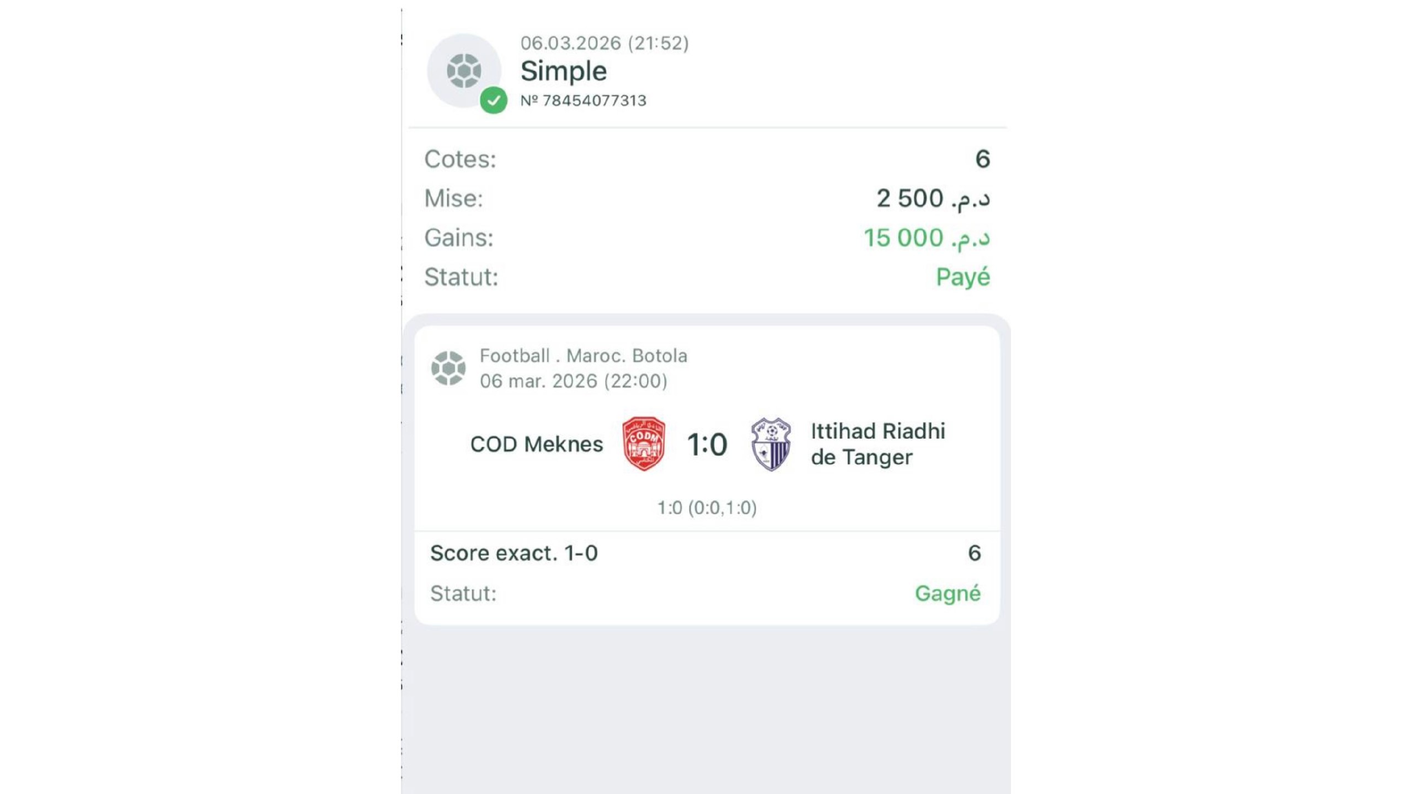Click the Ittihad Riadhi de Tanger crest

771,444
